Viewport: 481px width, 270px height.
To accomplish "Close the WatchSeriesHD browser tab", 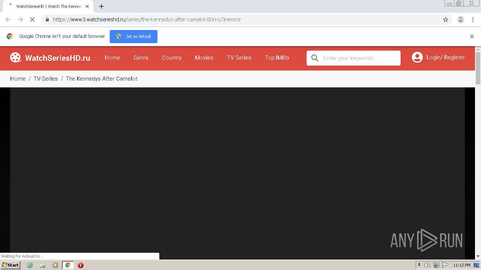I will coord(87,6).
